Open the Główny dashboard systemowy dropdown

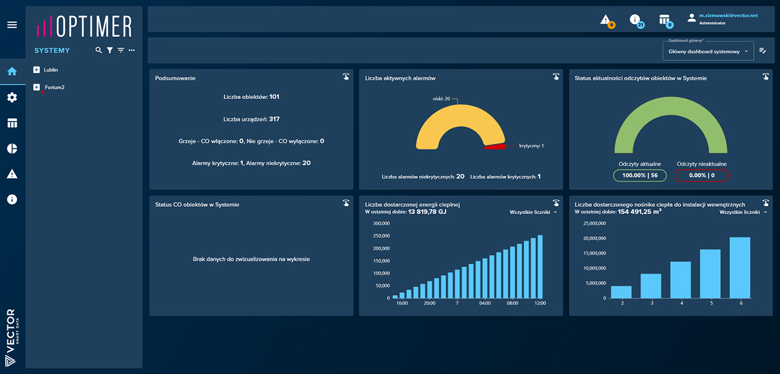707,51
